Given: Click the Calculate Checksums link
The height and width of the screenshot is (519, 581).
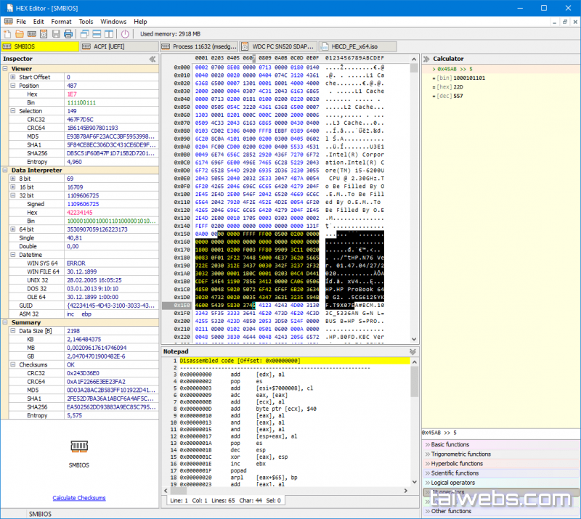Looking at the screenshot, I should coord(79,498).
